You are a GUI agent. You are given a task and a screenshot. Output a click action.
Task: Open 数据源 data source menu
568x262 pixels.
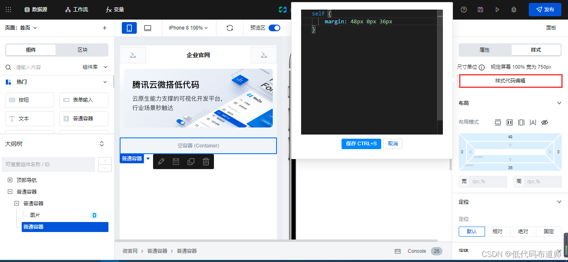pos(35,9)
